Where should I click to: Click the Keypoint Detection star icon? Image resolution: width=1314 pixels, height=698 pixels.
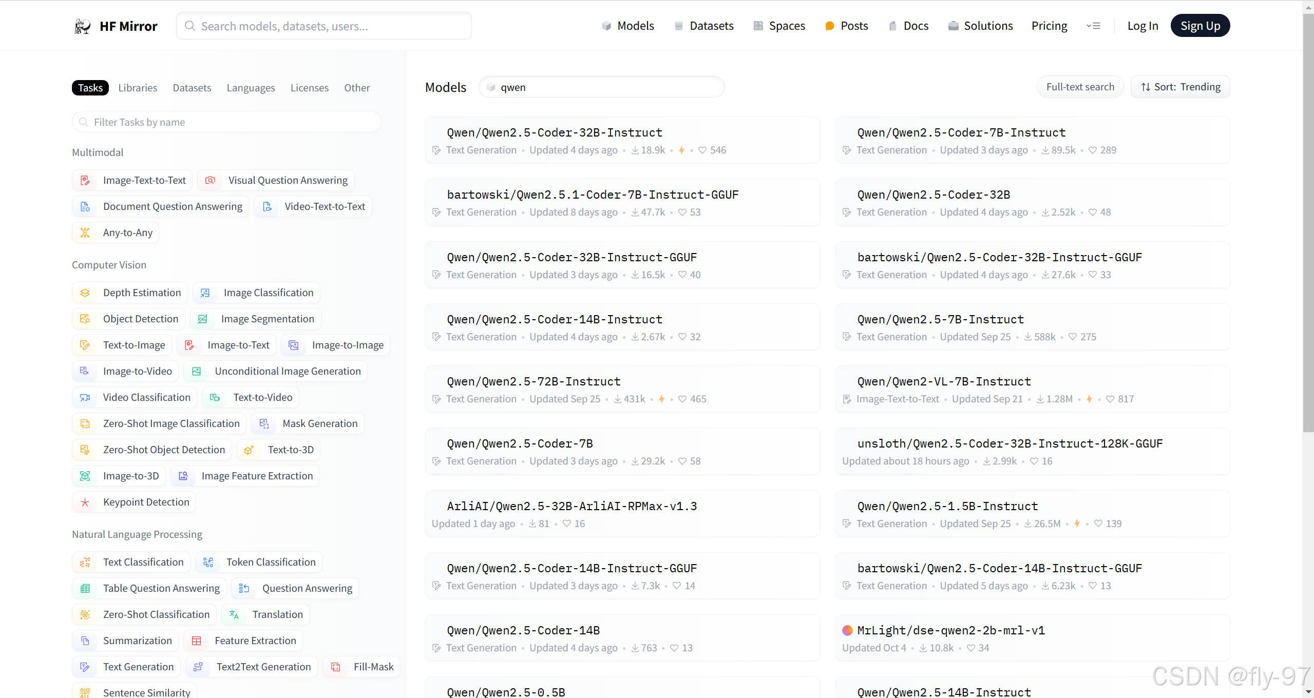point(85,502)
